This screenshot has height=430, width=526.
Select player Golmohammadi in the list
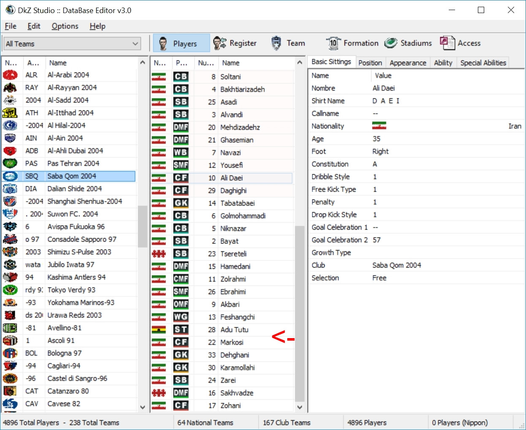(222, 216)
